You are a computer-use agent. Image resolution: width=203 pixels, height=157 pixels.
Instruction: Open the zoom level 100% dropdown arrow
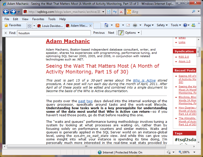pos(194,152)
